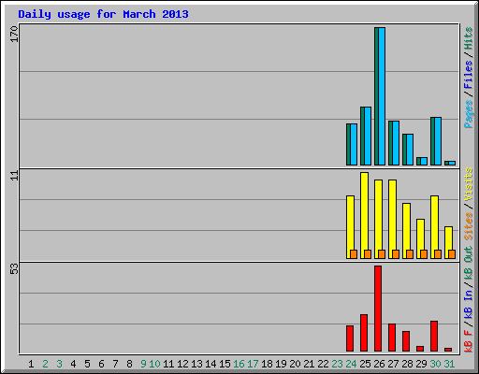Click the red kB bar for day 28
This screenshot has height=374, width=479.
click(x=406, y=341)
